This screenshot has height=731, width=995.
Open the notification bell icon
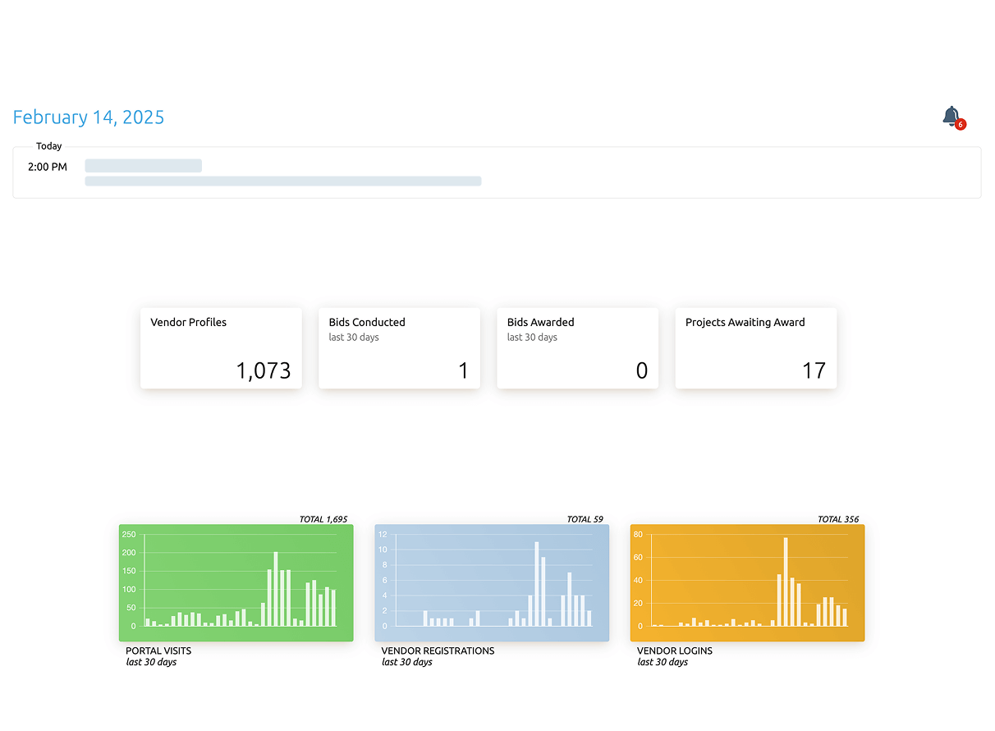951,116
